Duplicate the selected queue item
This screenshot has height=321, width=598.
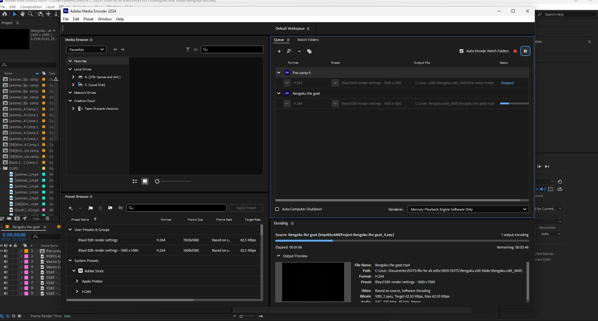[x=309, y=51]
